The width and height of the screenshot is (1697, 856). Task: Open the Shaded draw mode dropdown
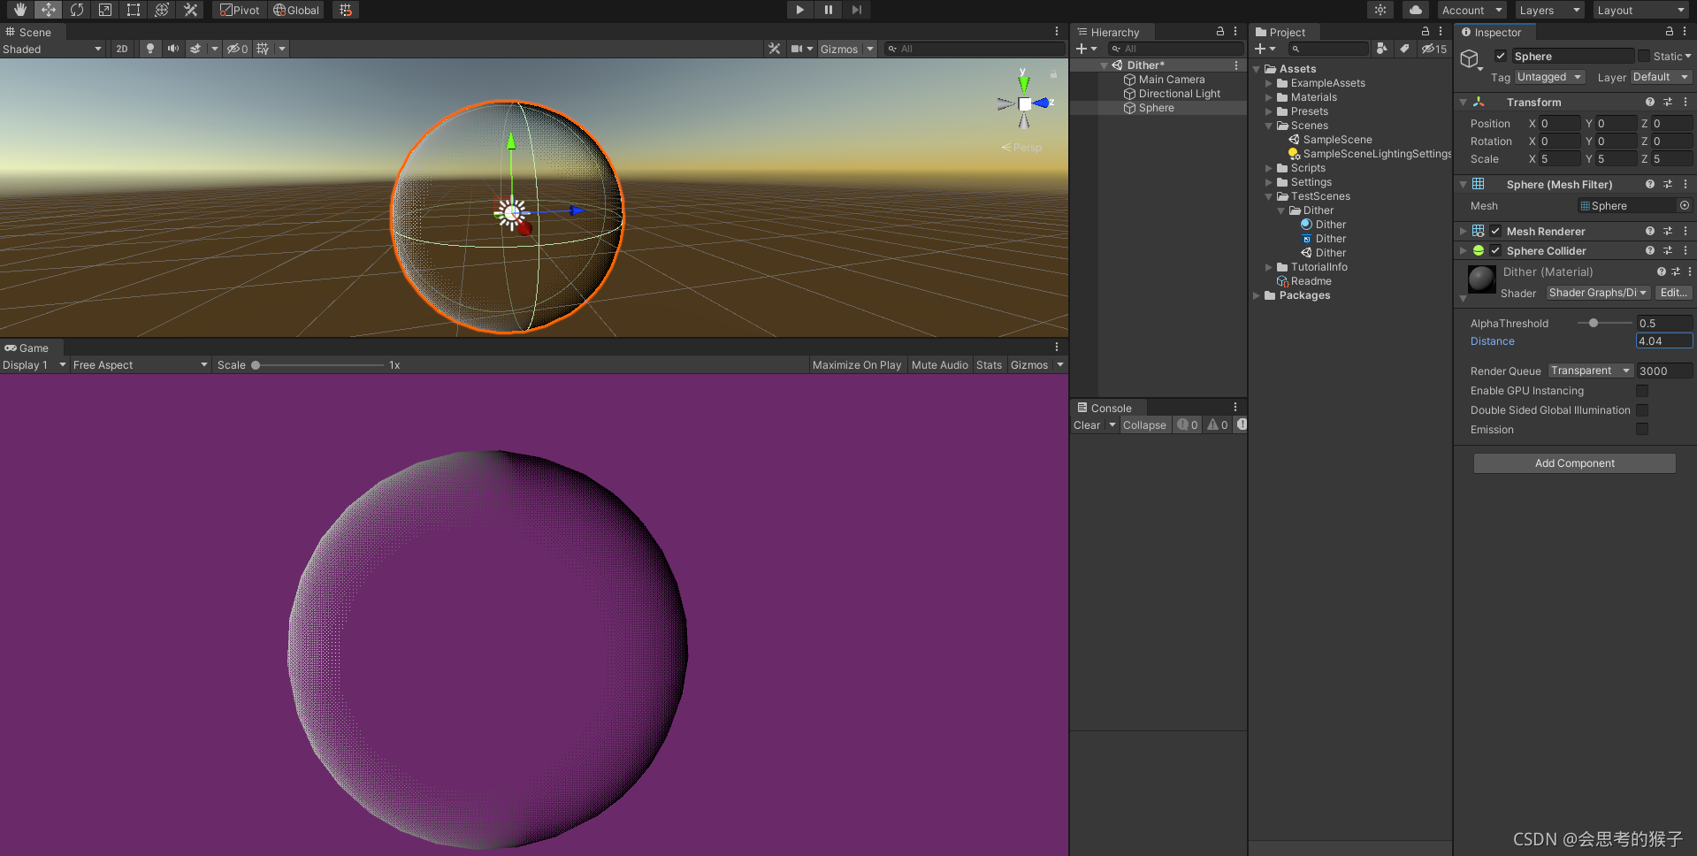click(x=53, y=50)
